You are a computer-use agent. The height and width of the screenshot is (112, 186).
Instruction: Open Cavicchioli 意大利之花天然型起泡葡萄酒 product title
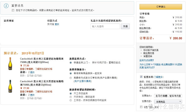(x=42, y=83)
